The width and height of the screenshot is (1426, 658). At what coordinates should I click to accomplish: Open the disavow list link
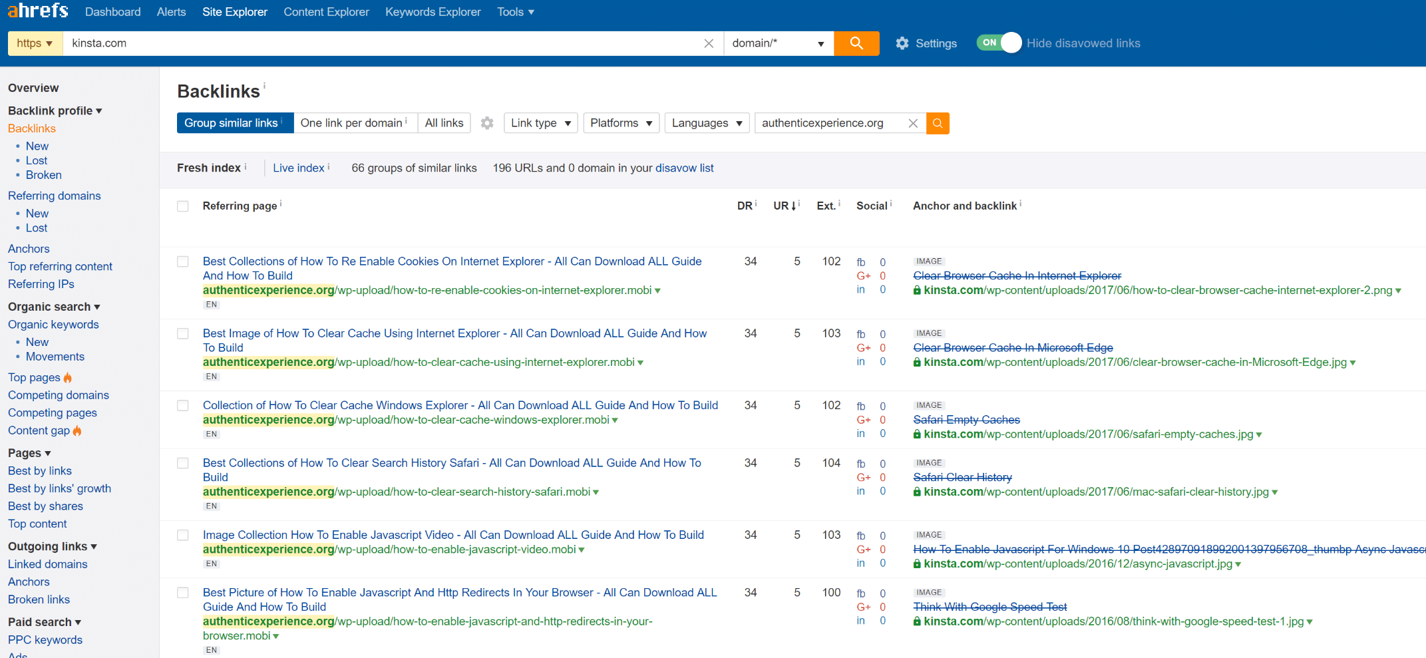tap(684, 168)
